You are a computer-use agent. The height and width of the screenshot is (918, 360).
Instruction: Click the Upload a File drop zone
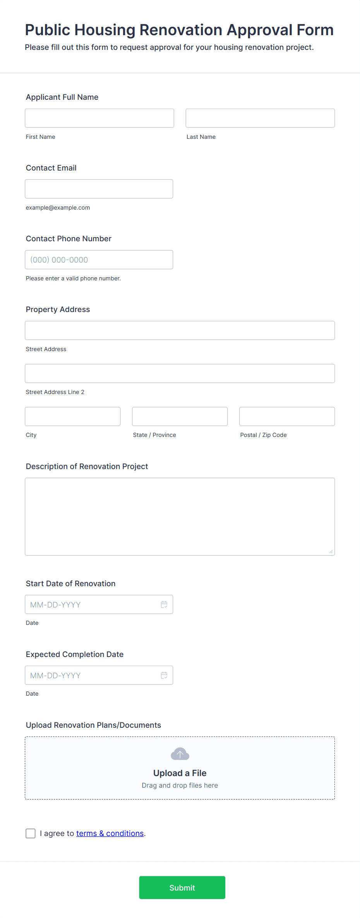pyautogui.click(x=180, y=768)
